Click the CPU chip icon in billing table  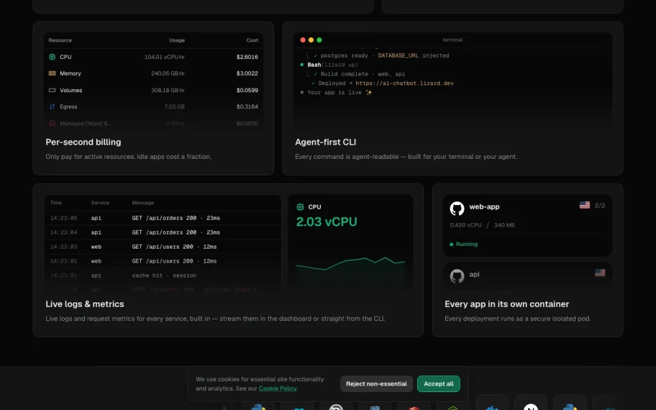coord(53,57)
